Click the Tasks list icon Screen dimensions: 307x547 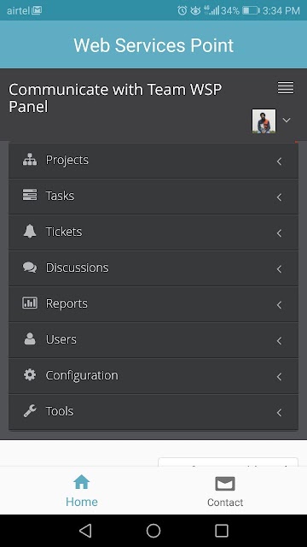click(30, 195)
